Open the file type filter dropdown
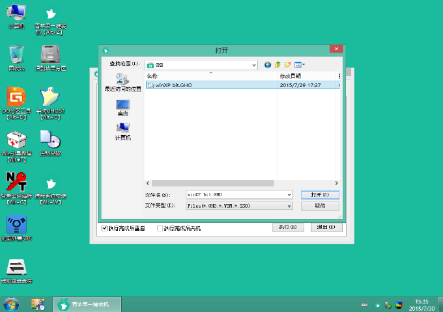Image resolution: width=443 pixels, height=312 pixels. tap(289, 205)
